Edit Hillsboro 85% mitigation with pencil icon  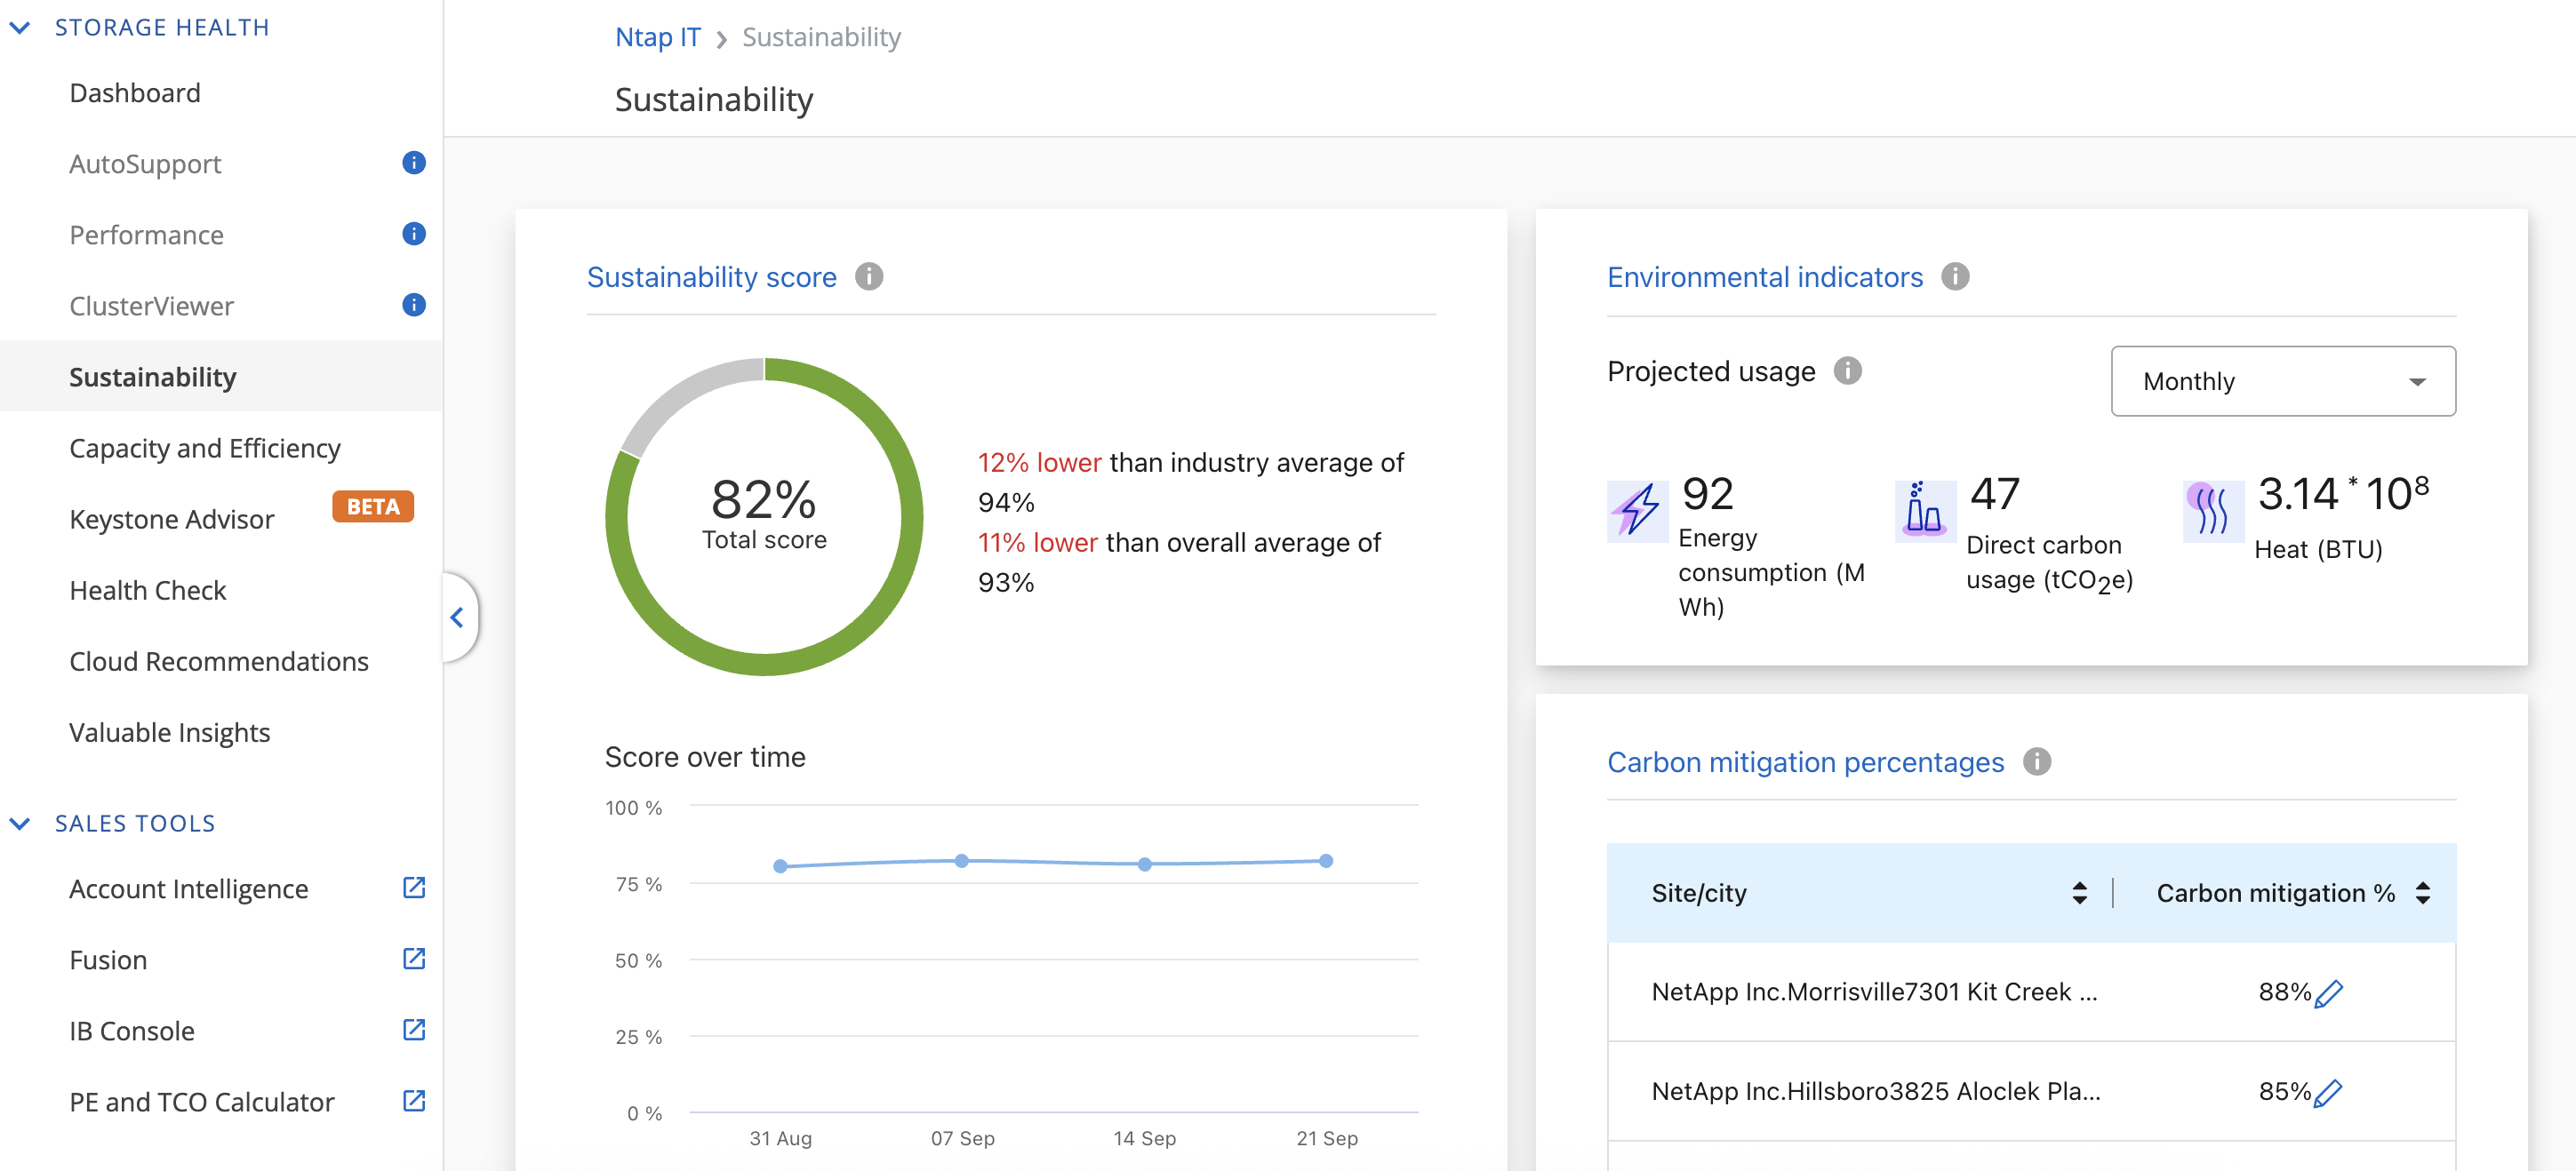click(2328, 1092)
